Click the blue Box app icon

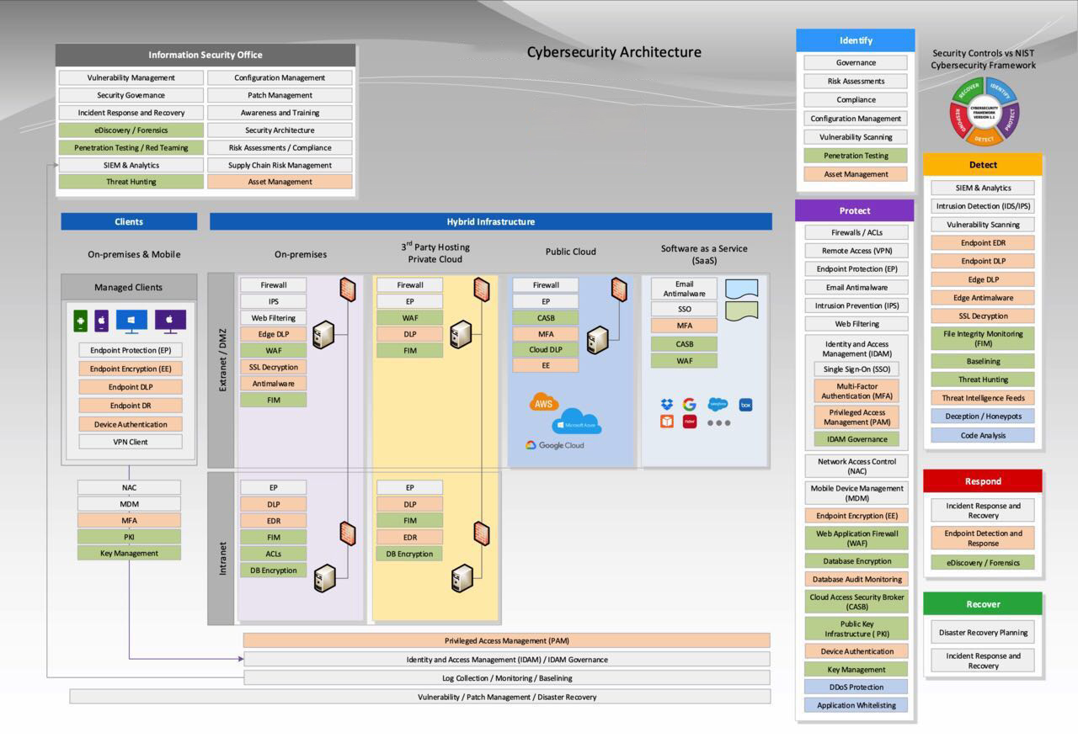(x=745, y=405)
